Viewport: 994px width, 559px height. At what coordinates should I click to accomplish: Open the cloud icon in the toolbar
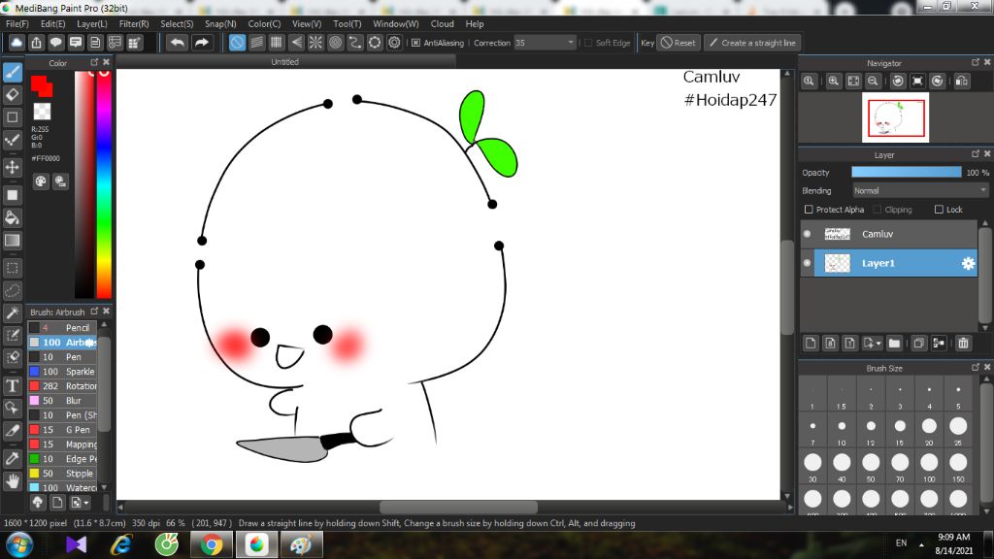pyautogui.click(x=17, y=43)
